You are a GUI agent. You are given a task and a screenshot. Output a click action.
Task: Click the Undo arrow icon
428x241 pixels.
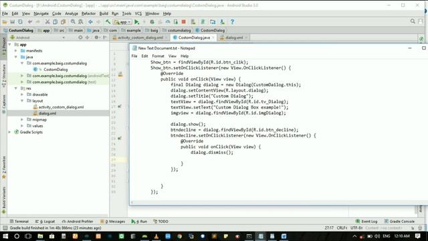29,22
